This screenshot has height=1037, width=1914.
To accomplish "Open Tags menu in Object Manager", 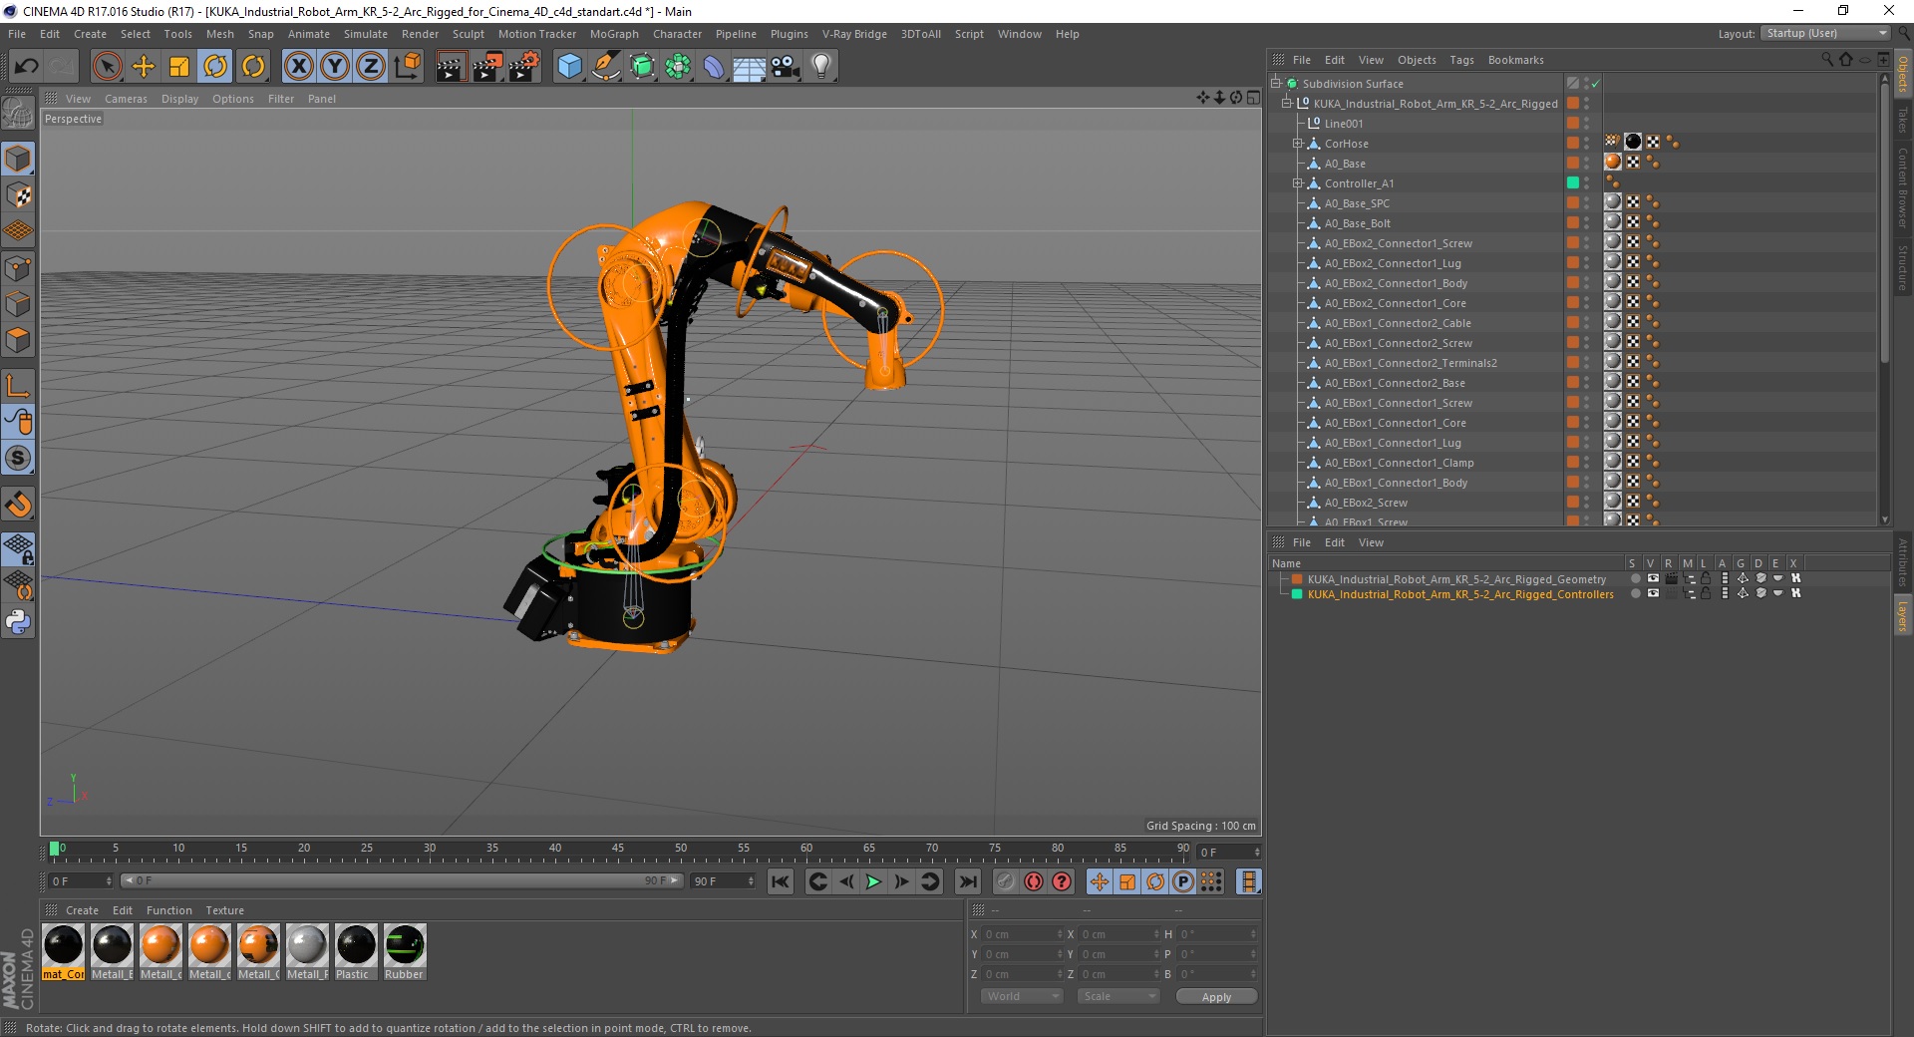I will coord(1461,60).
